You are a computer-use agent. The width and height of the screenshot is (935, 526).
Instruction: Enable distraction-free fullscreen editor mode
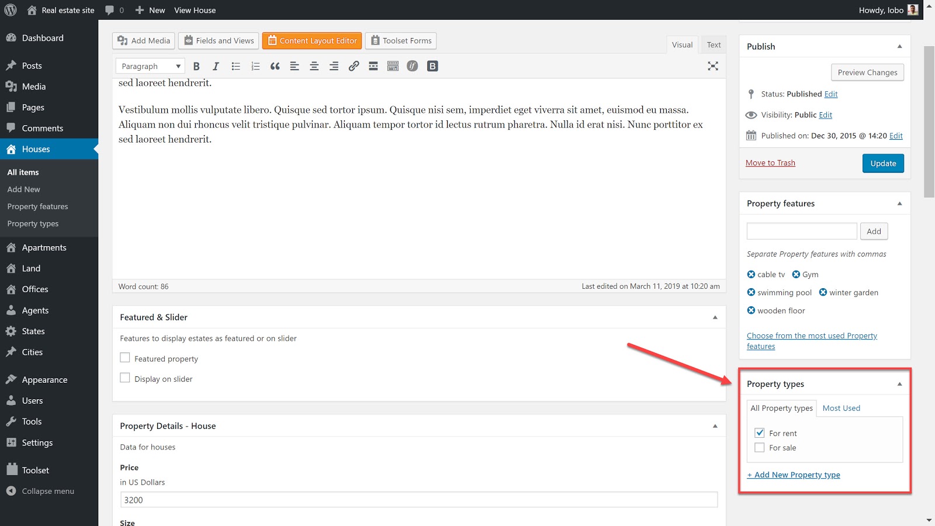pos(712,67)
